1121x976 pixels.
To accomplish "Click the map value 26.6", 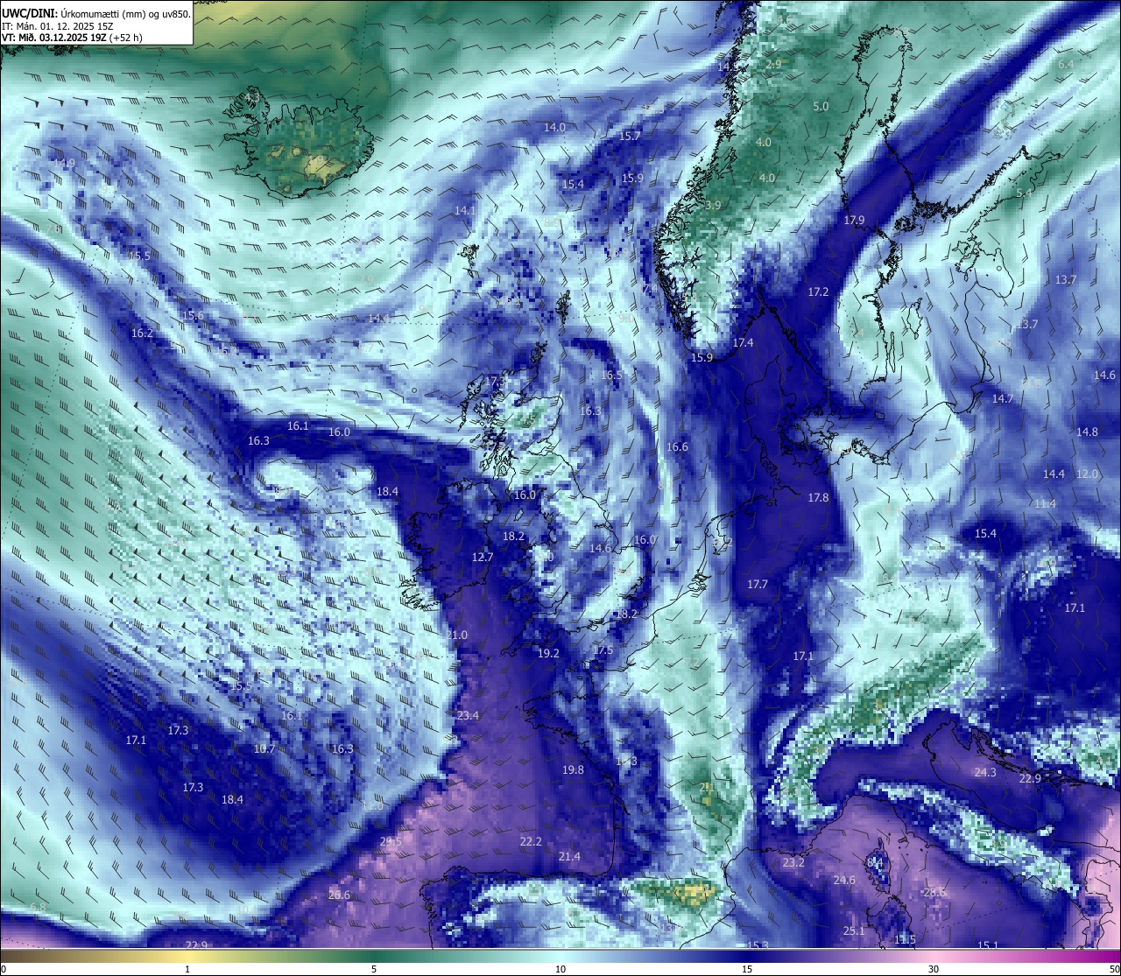I will (x=339, y=895).
